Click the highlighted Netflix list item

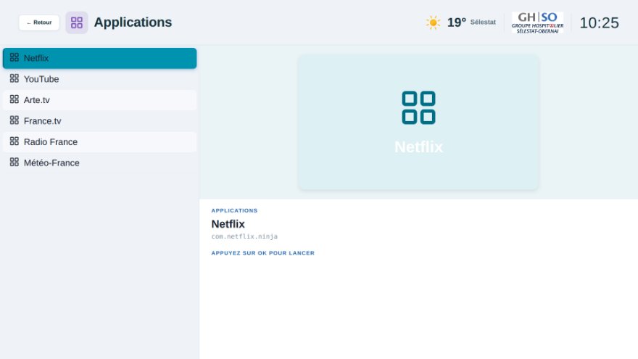coord(100,58)
